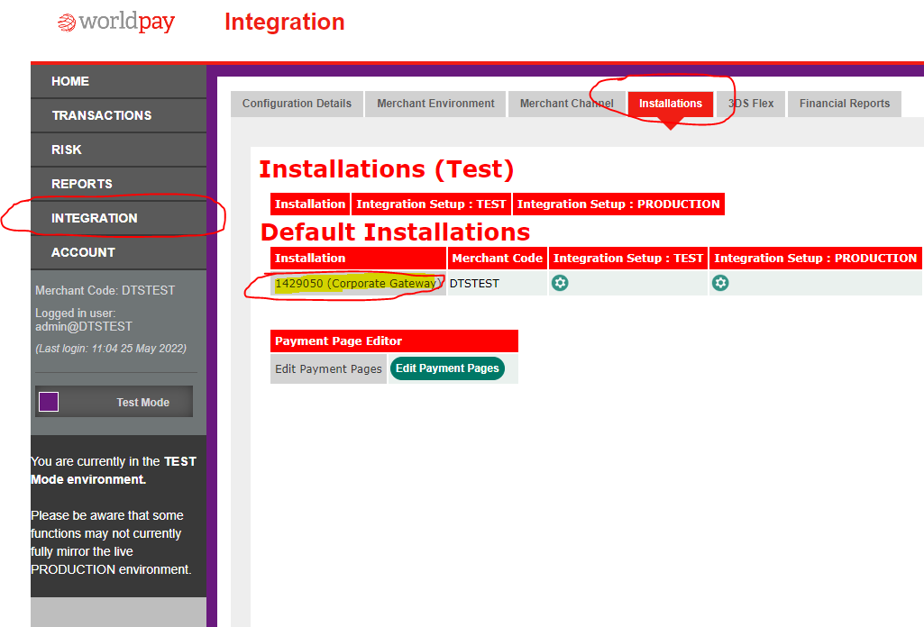Select the Installations tab
The image size is (924, 627).
(x=671, y=104)
